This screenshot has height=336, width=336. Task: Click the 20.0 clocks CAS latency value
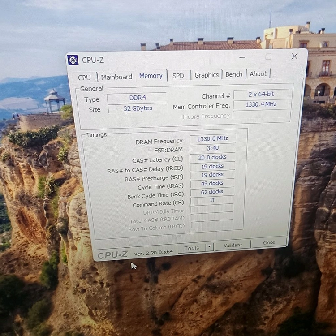pos(212,157)
